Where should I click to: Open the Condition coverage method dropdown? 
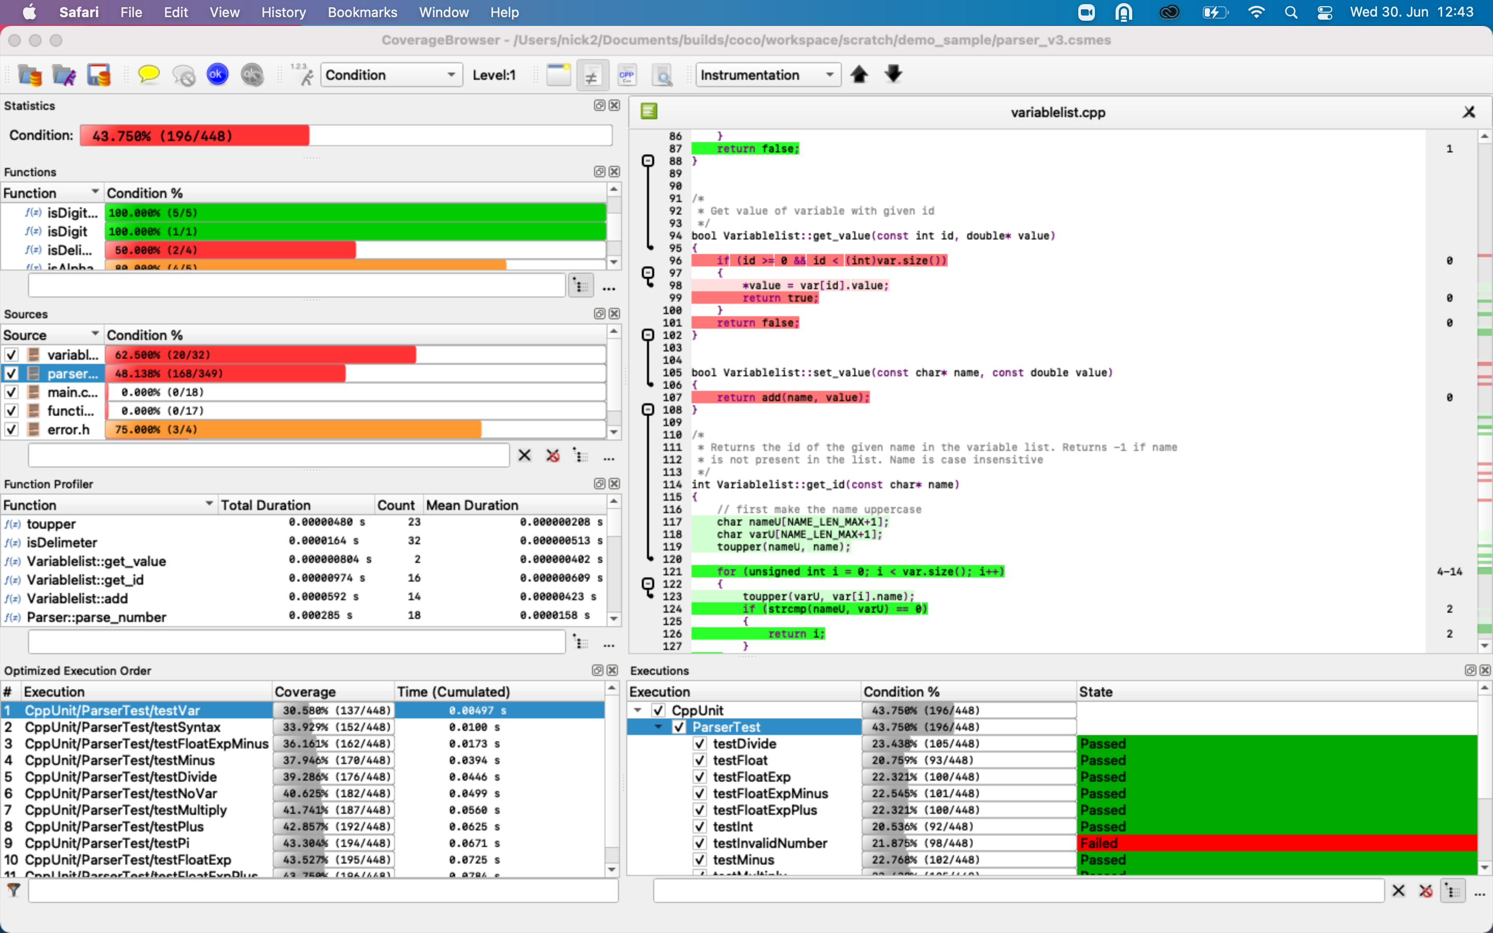391,75
